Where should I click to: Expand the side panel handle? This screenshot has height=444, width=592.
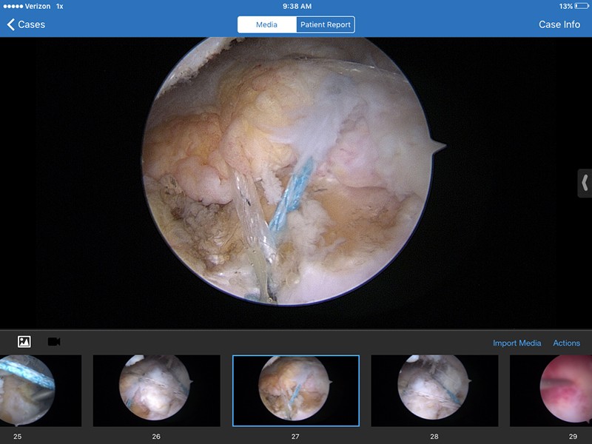(x=585, y=183)
